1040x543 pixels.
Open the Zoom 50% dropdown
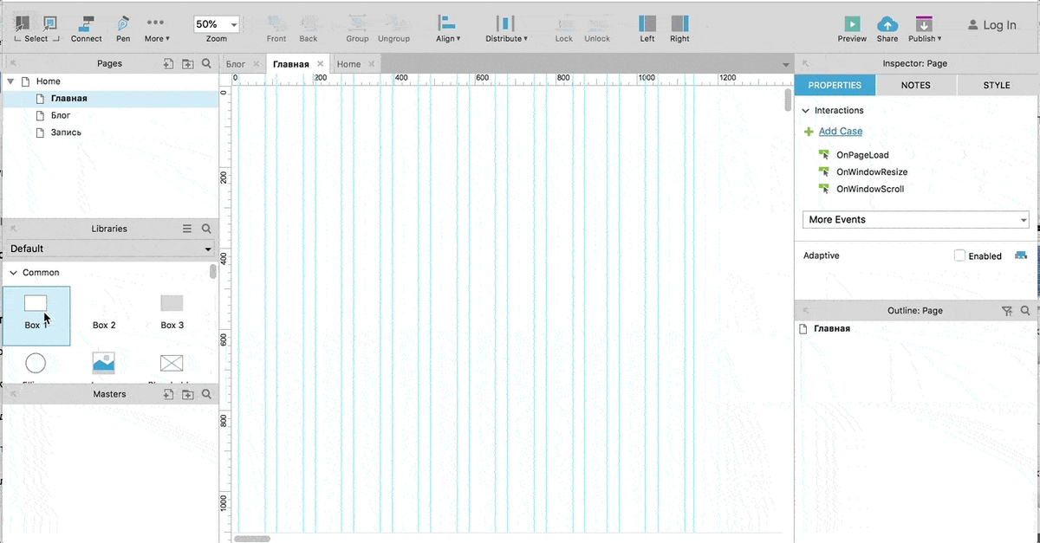click(x=217, y=25)
